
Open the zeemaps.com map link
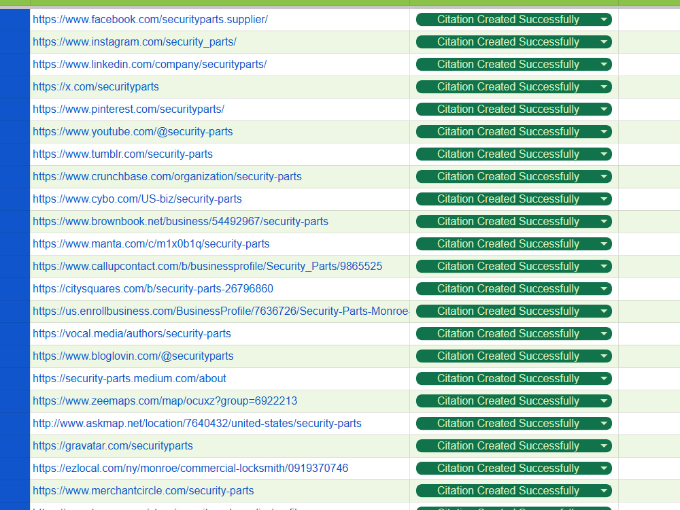click(165, 401)
